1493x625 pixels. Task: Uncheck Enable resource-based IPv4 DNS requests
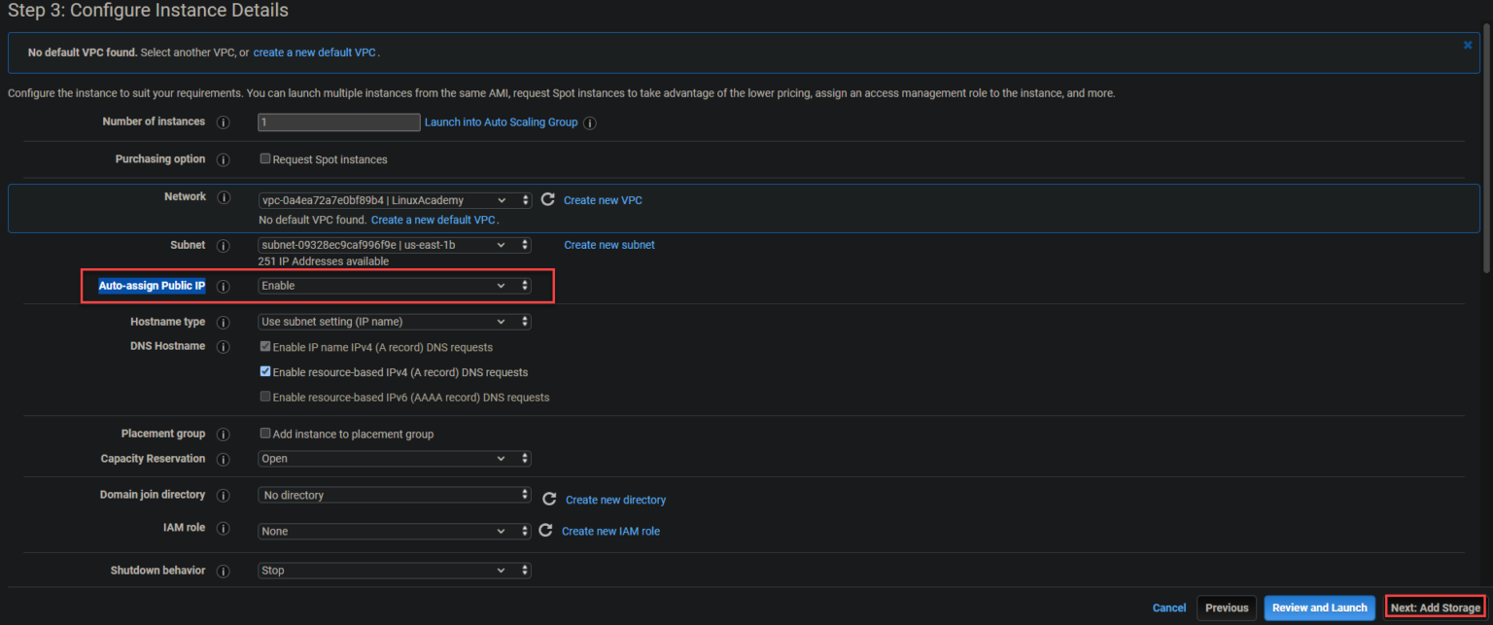tap(265, 371)
